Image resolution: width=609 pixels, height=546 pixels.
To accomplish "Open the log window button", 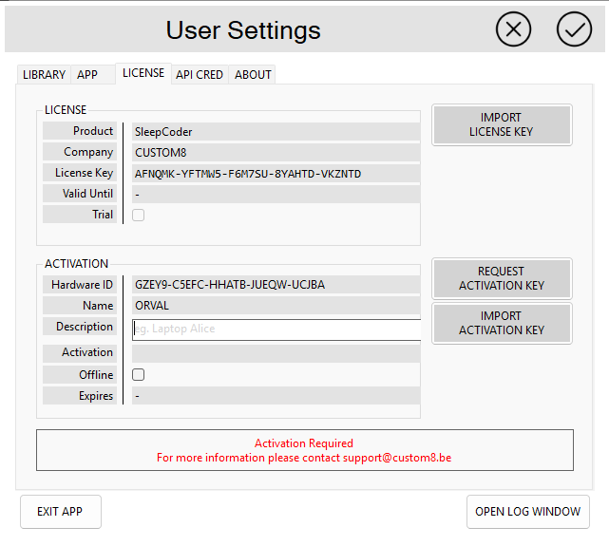I will click(x=527, y=512).
